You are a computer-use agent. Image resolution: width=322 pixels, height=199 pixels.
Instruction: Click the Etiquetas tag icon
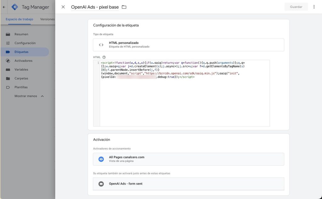click(x=8, y=52)
